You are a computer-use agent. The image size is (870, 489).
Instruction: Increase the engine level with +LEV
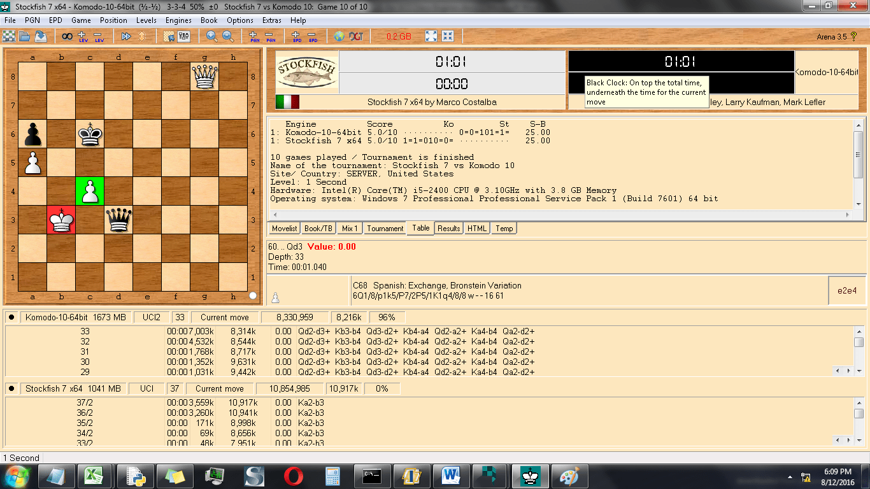coord(81,36)
